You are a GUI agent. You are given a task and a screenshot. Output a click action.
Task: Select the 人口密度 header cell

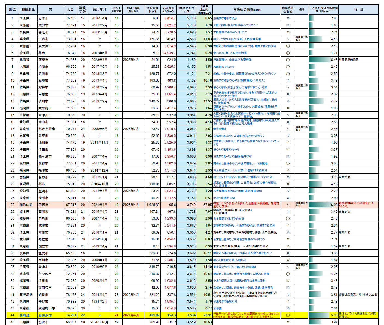coord(169,10)
